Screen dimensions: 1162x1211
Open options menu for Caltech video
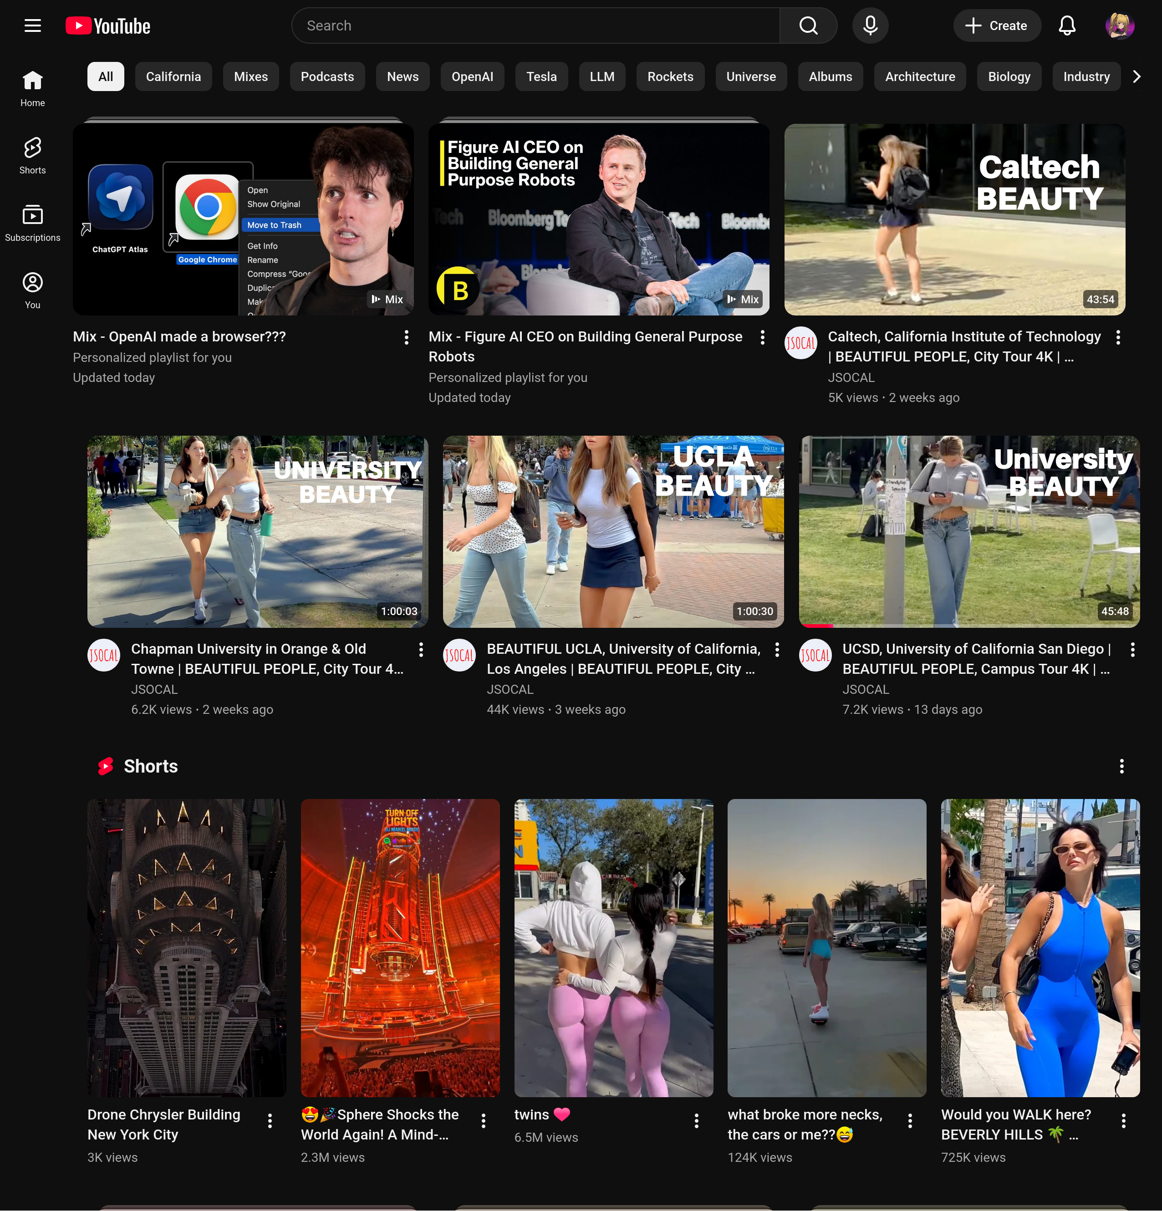pos(1117,337)
